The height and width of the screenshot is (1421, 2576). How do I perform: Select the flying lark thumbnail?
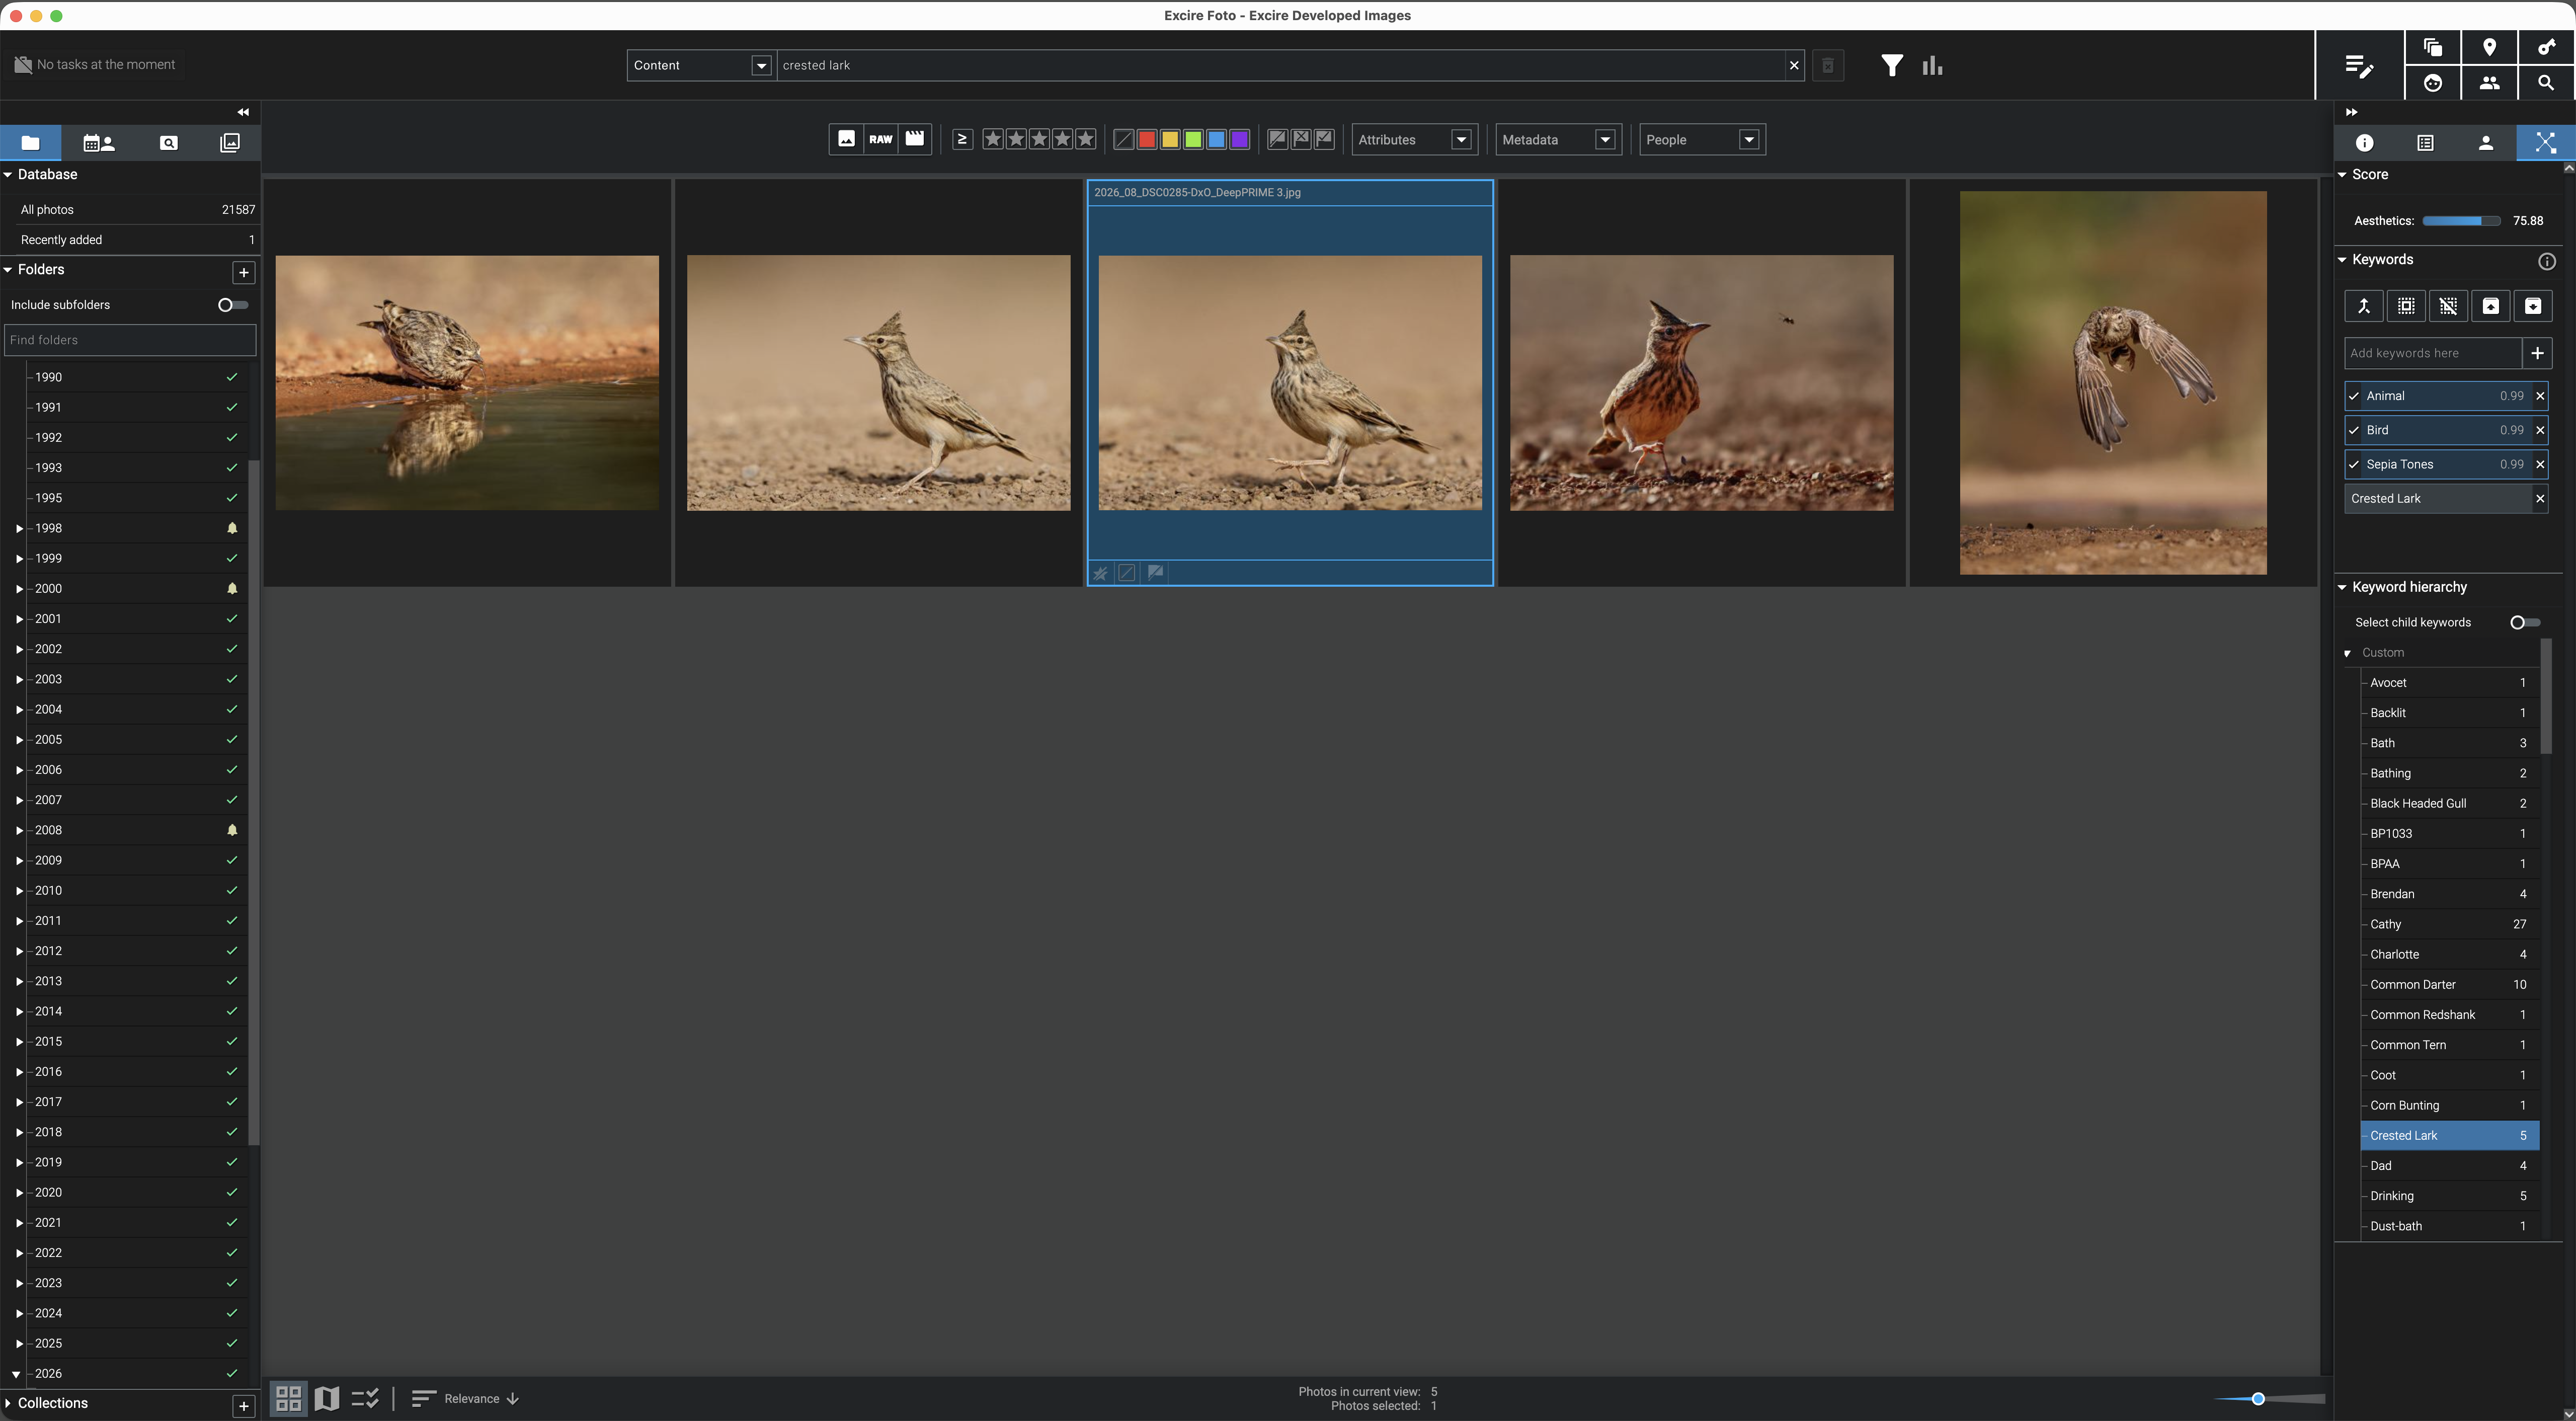[x=2112, y=383]
